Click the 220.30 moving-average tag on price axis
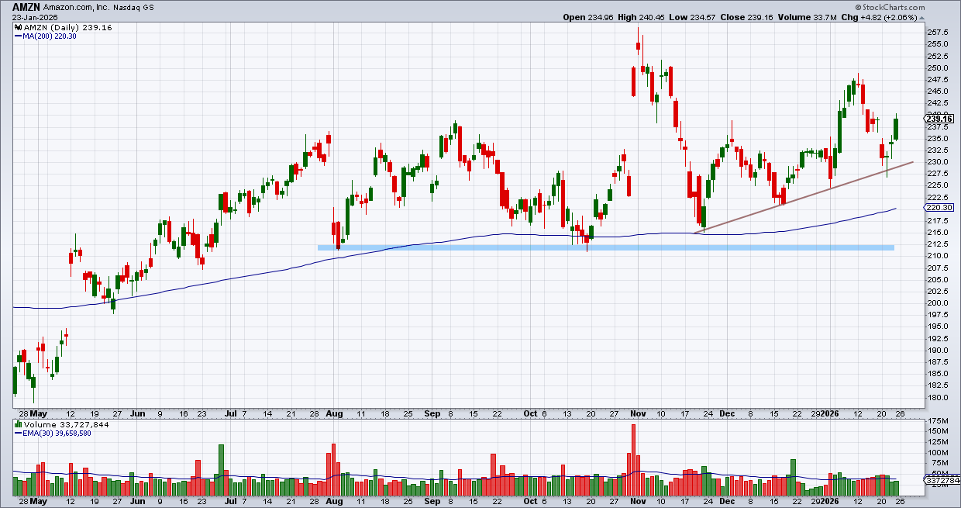The image size is (961, 508). coord(938,208)
